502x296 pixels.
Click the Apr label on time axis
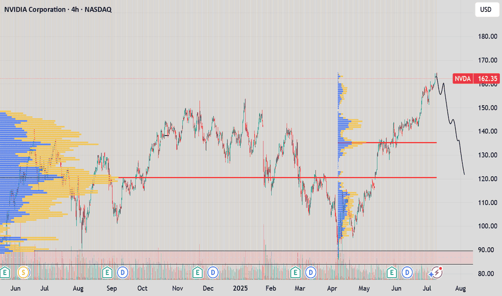point(332,288)
